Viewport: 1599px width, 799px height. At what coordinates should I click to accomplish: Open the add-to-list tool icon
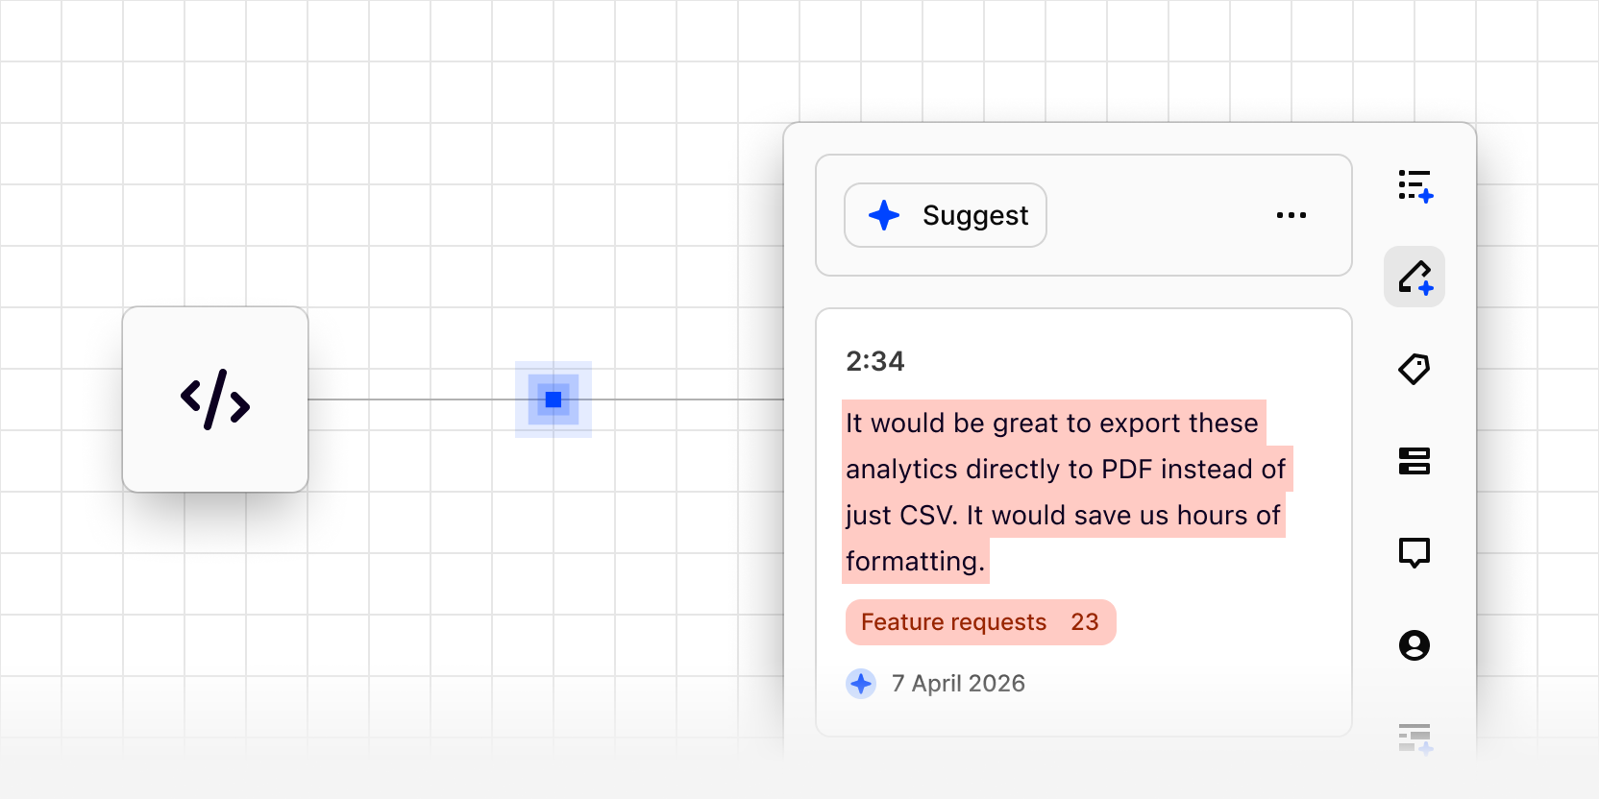(x=1414, y=185)
